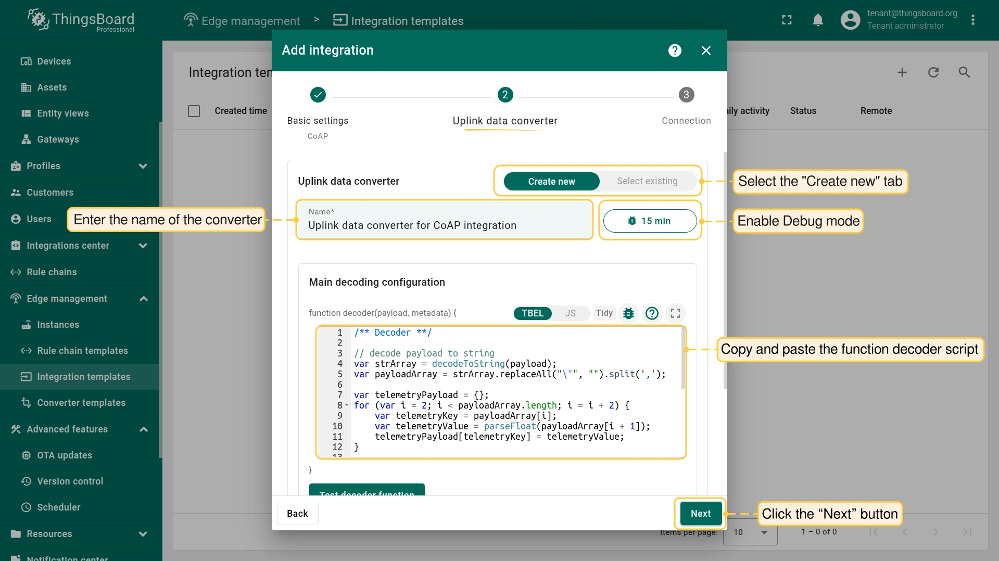Open the decoder function help icon
This screenshot has height=561, width=999.
[652, 313]
